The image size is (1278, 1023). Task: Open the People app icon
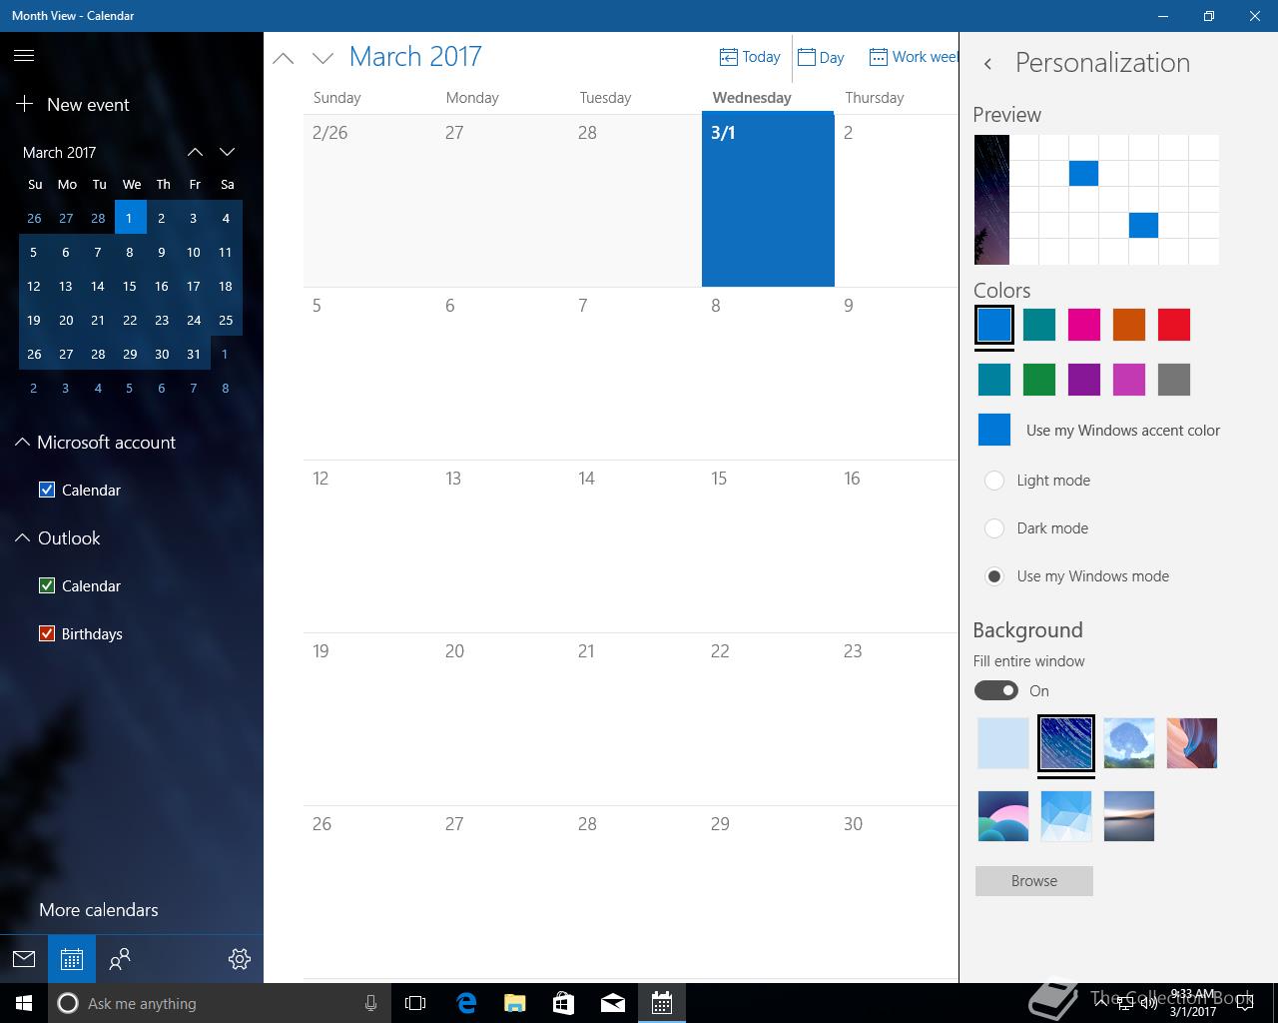[120, 959]
